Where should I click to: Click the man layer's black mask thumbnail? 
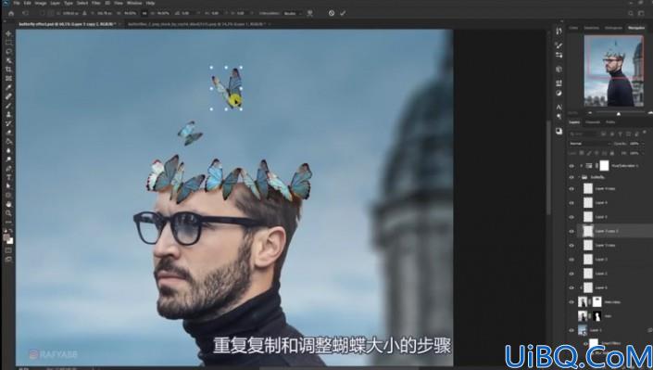(x=597, y=316)
